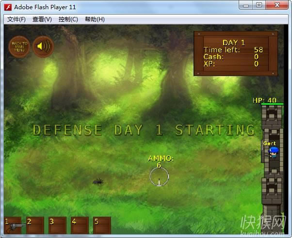Select empty weapon slot 4
Screen dimensions: 292x238
[80, 225]
